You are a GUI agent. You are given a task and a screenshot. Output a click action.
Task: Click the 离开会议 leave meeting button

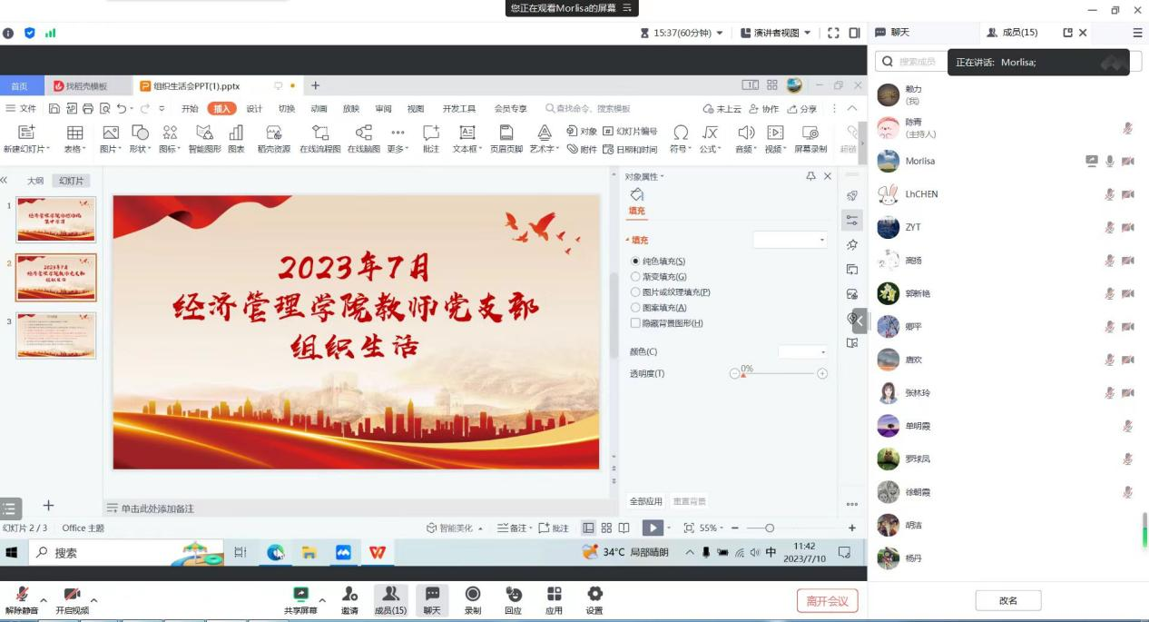pyautogui.click(x=827, y=601)
